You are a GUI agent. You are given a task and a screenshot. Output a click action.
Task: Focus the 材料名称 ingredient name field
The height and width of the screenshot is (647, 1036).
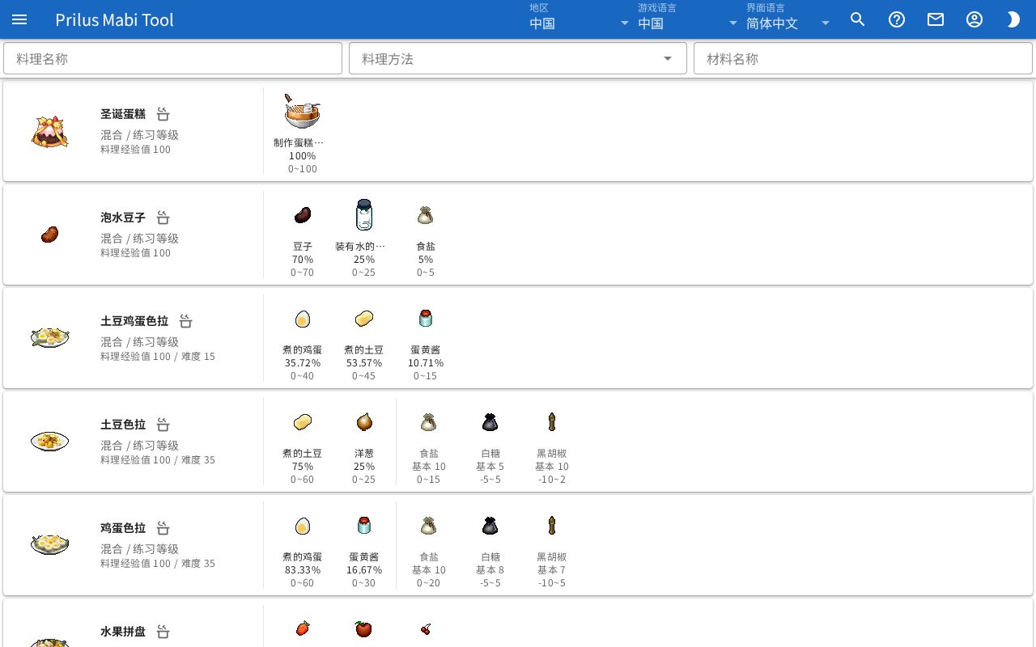(x=863, y=58)
